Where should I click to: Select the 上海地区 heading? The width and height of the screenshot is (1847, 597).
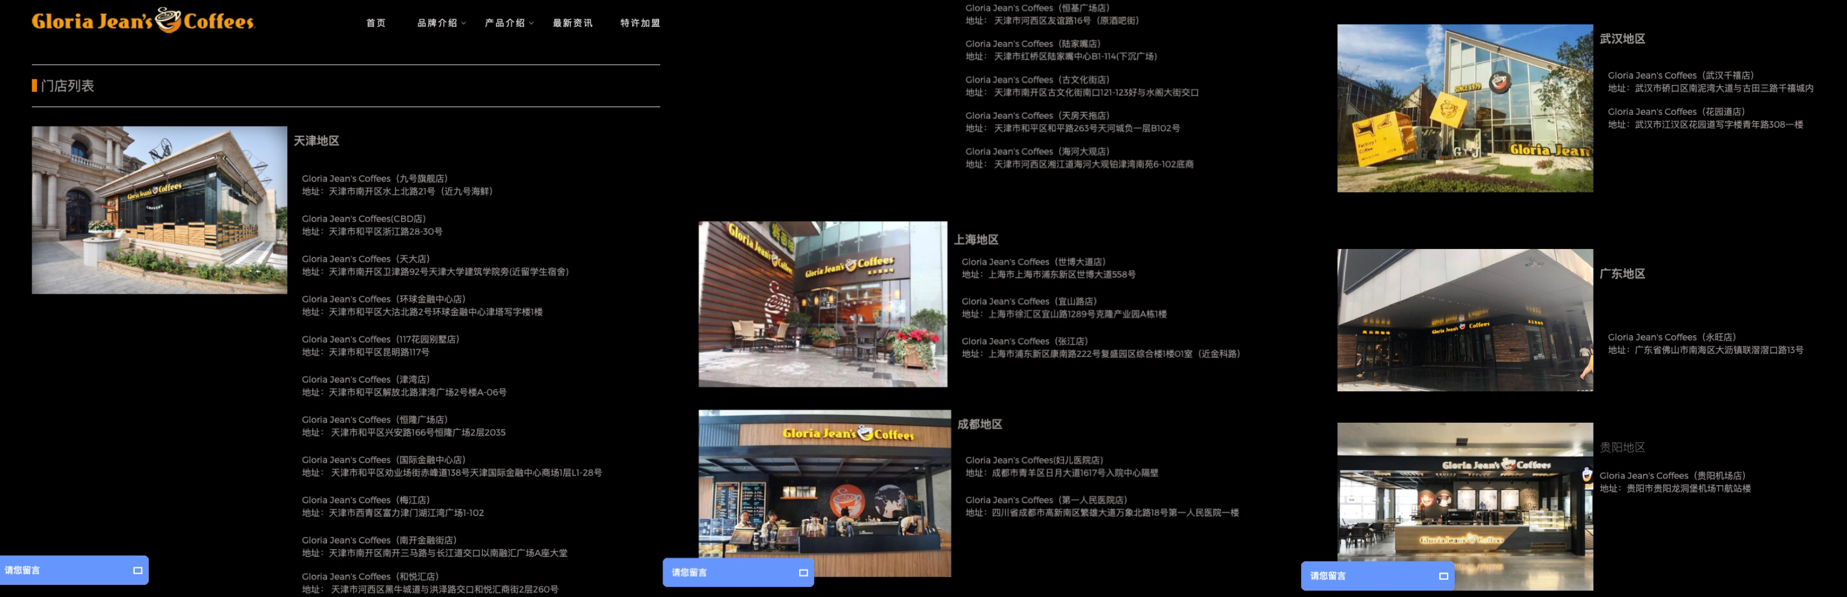[x=976, y=240]
